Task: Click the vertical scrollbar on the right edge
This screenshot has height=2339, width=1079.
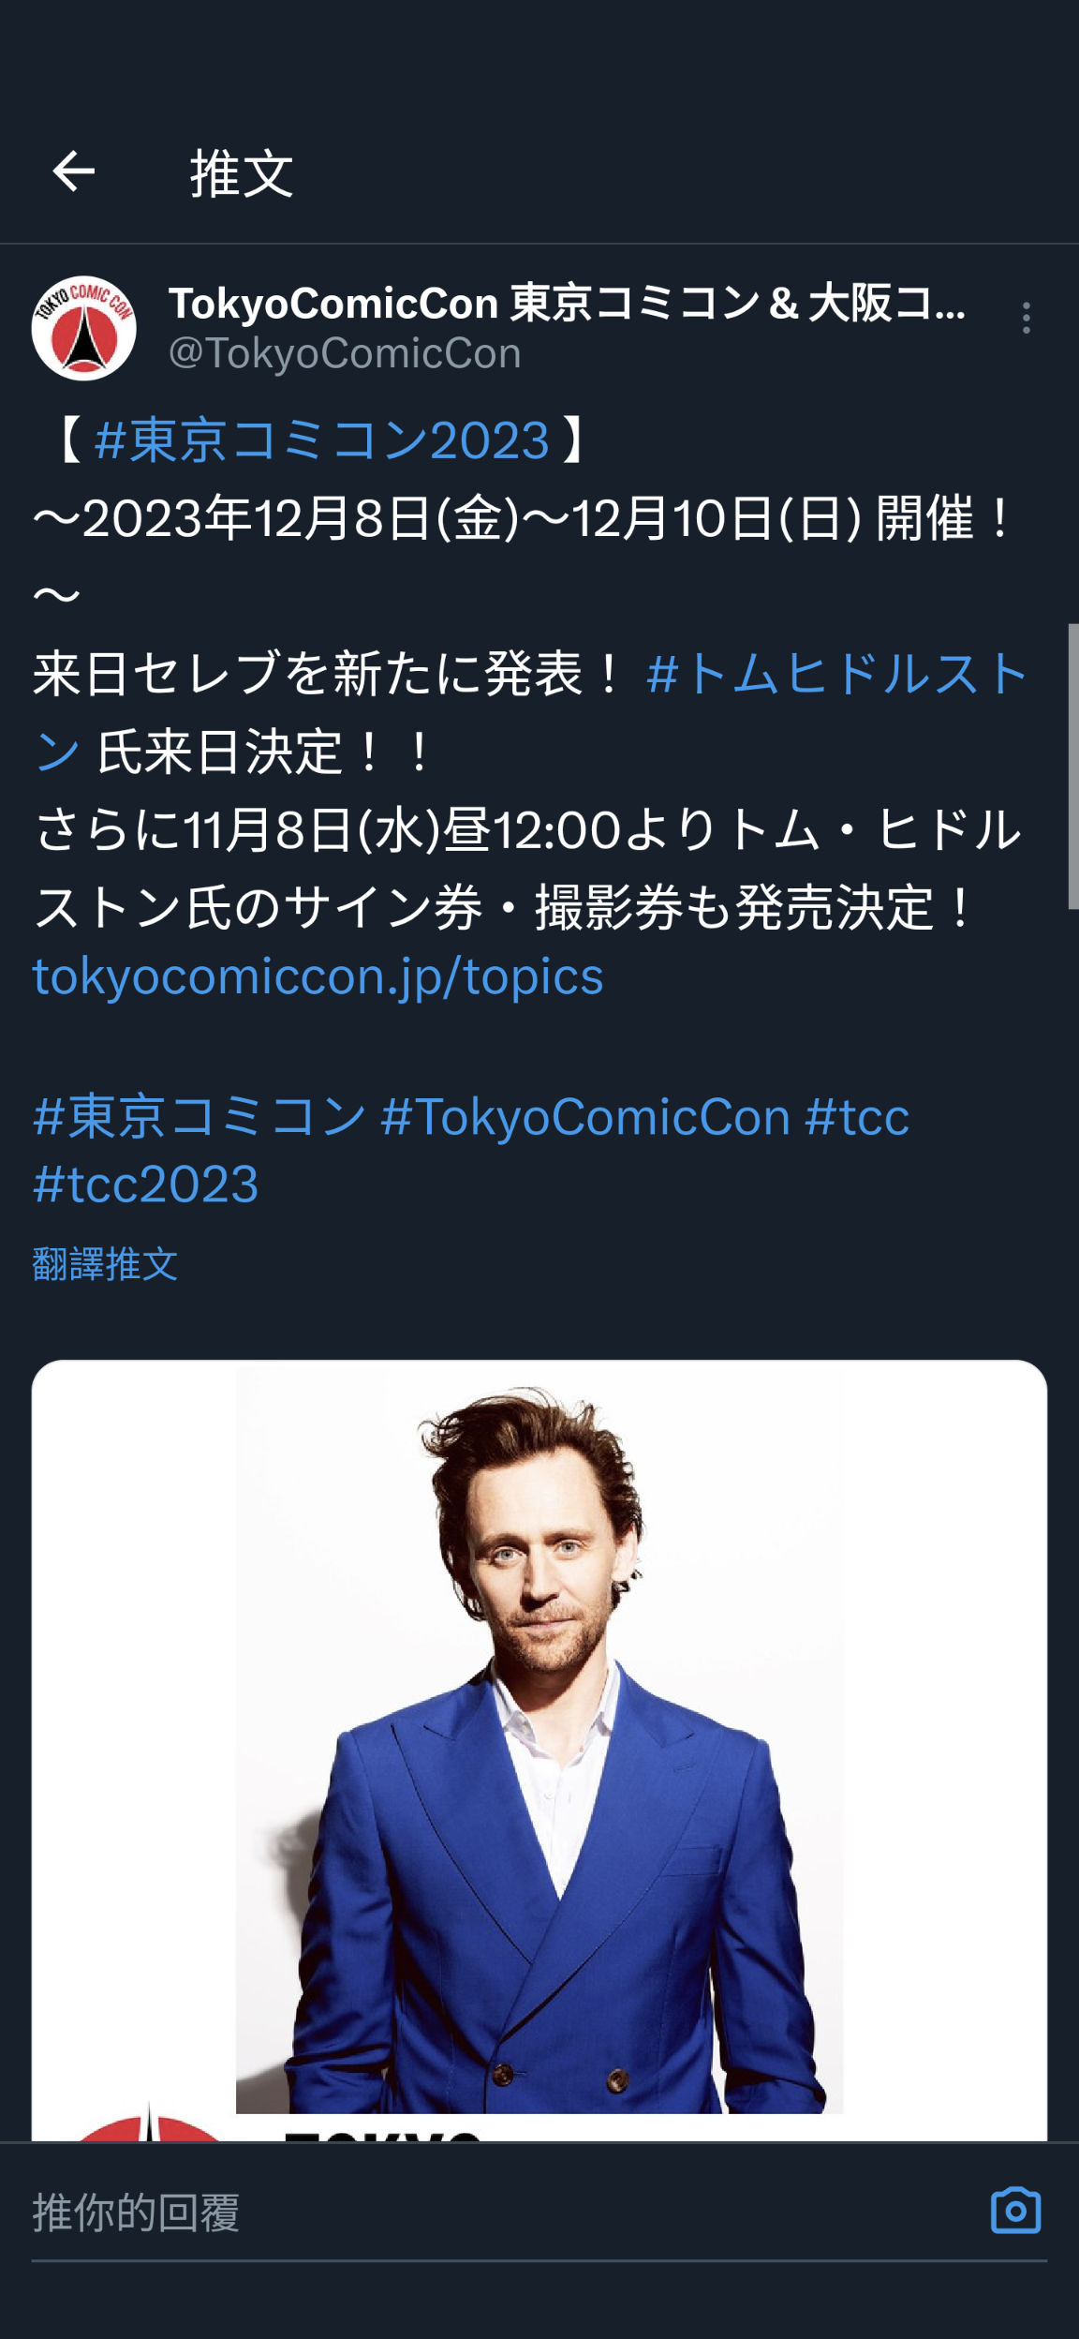Action: (1073, 766)
